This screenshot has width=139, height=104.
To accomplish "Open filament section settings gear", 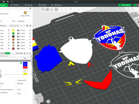I will click(x=30, y=26).
